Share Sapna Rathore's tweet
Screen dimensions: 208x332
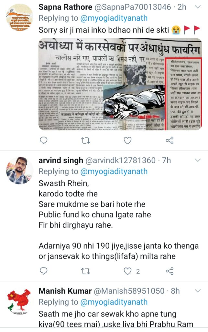click(170, 140)
